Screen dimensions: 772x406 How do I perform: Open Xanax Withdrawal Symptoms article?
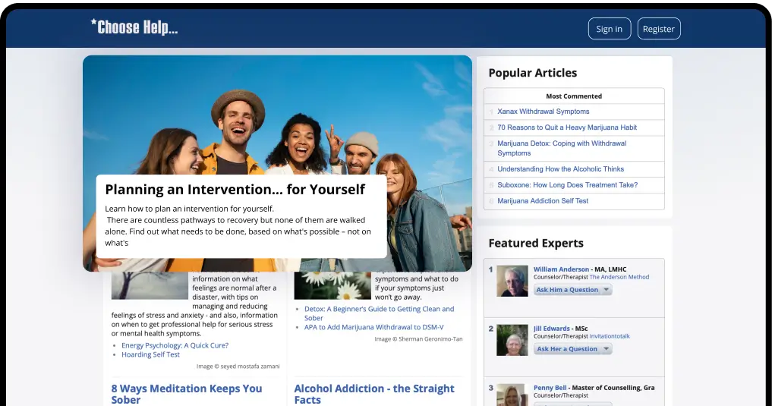pyautogui.click(x=543, y=112)
